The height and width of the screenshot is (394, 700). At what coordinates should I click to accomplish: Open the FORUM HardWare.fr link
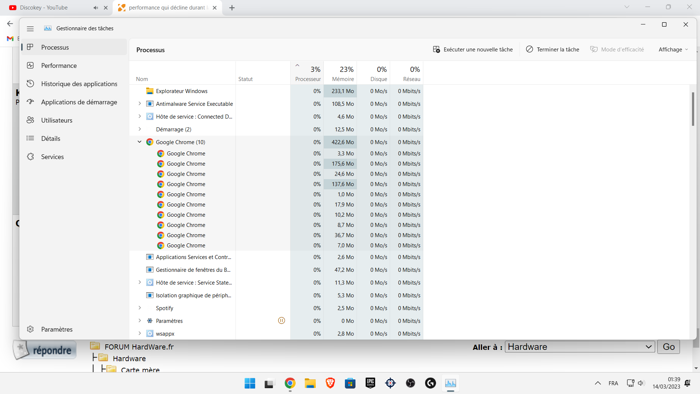pos(139,347)
